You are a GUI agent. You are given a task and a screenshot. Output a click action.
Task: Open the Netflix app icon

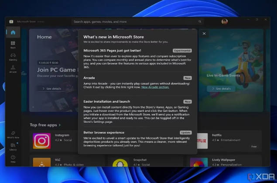coord(202,141)
